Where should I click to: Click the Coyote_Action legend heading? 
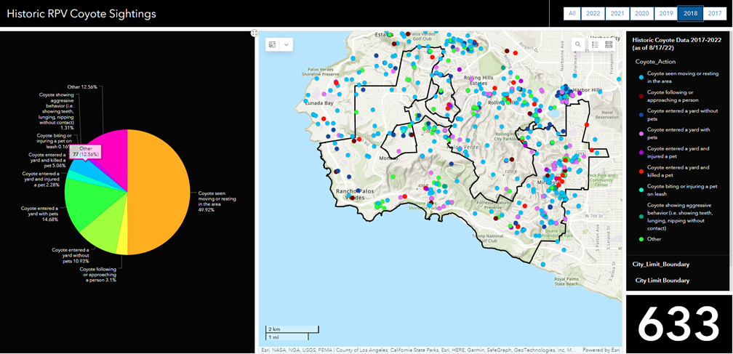655,62
